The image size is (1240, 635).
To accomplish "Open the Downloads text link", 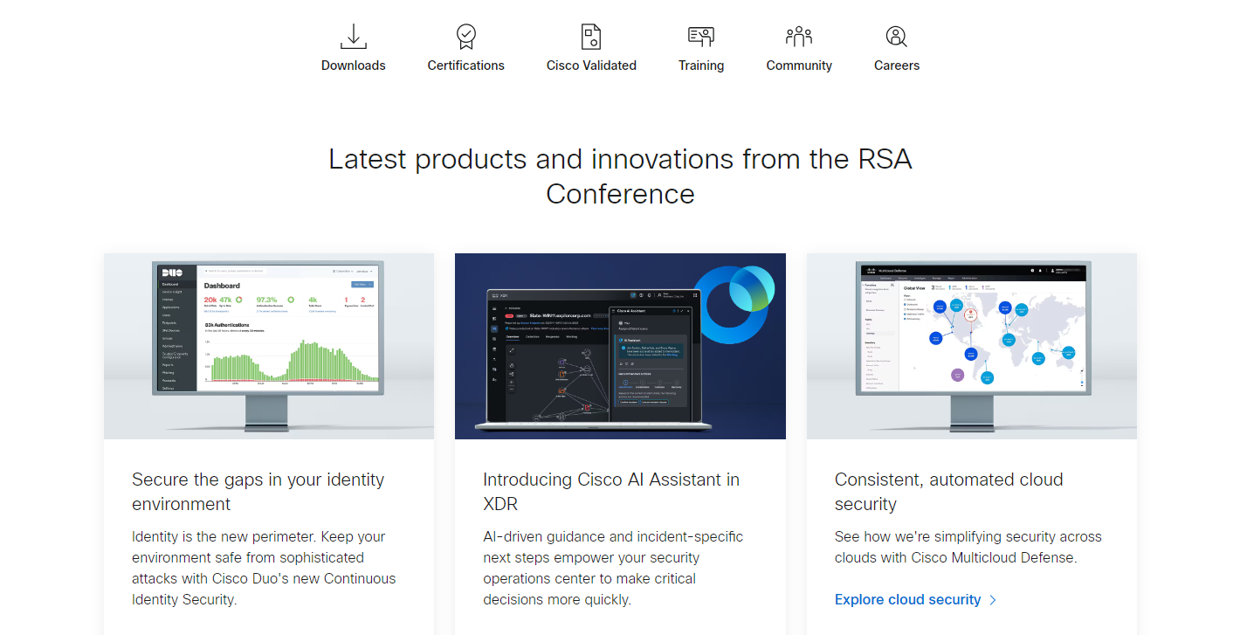I will [x=353, y=66].
